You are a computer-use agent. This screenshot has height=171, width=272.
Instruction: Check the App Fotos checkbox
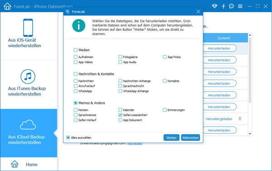[x=165, y=57]
